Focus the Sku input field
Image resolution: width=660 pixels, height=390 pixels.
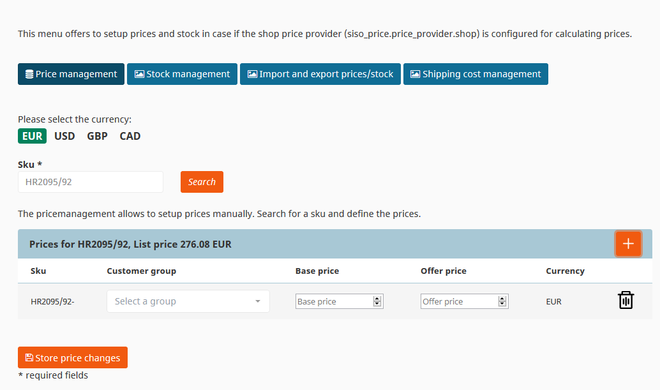click(x=91, y=182)
